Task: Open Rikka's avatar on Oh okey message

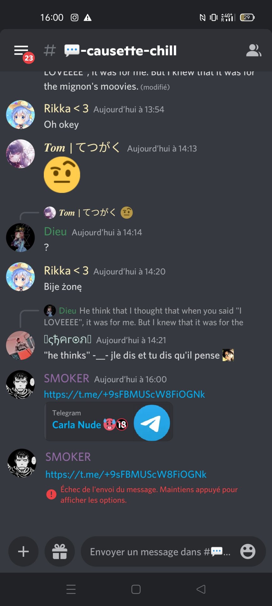Action: point(20,115)
